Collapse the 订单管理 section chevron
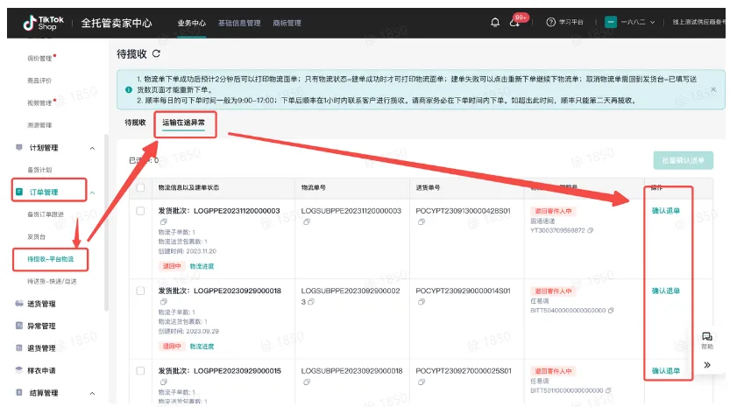This screenshot has width=737, height=407. coord(92,193)
